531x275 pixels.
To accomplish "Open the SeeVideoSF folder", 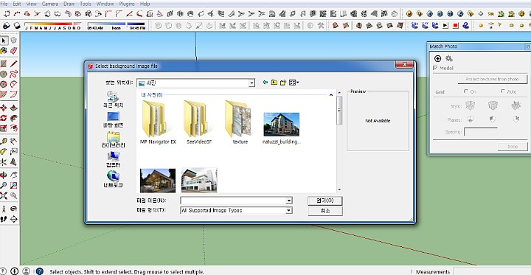I will [199, 122].
